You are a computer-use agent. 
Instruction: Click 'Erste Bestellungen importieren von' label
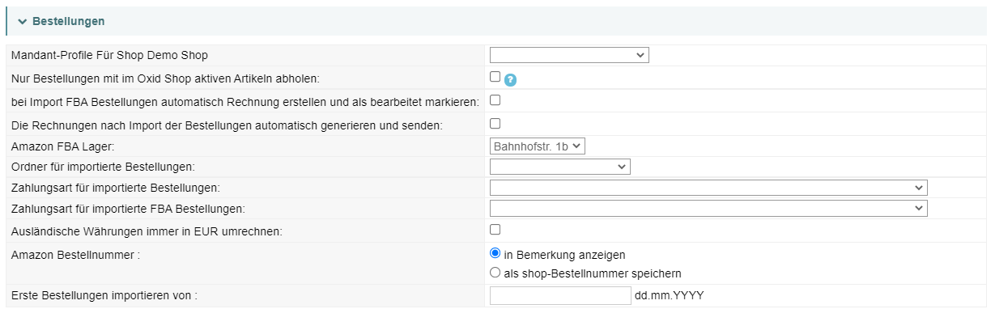[x=104, y=296]
